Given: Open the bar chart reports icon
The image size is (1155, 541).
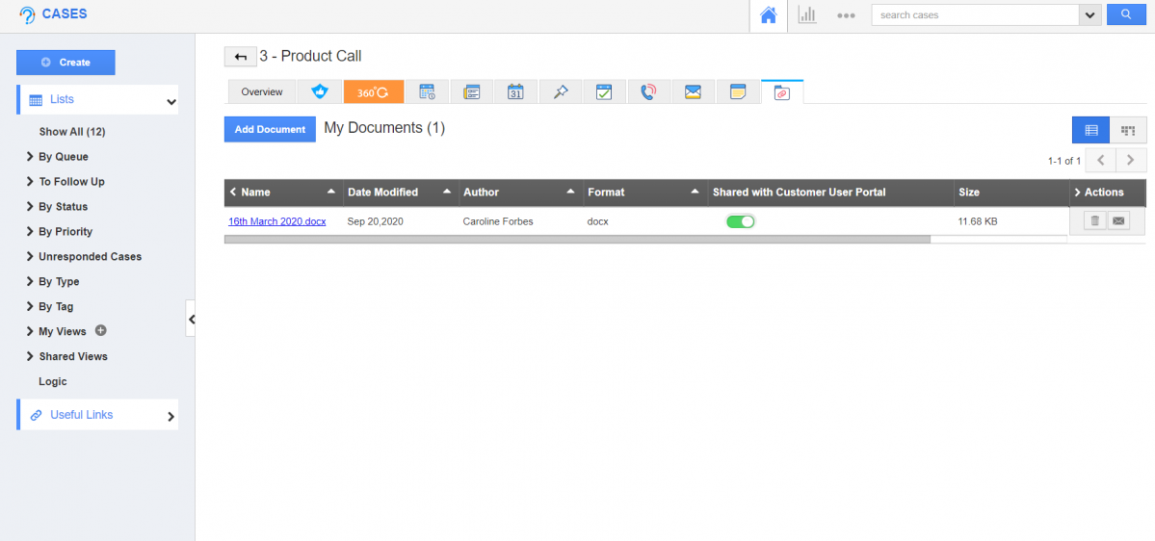Looking at the screenshot, I should (807, 15).
